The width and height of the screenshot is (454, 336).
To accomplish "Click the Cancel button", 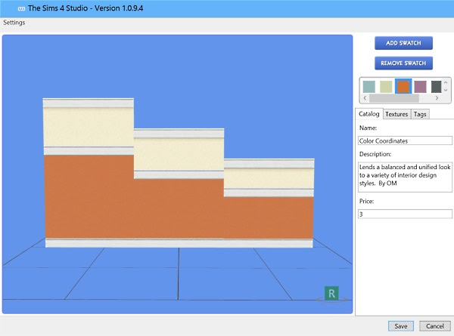I will (434, 326).
